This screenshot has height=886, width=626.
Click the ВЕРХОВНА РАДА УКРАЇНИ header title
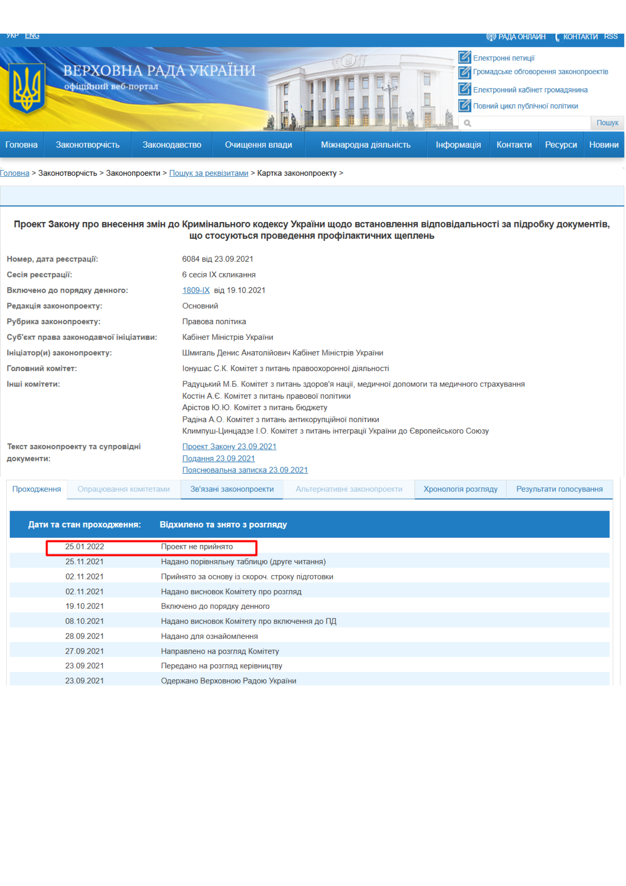tap(159, 71)
